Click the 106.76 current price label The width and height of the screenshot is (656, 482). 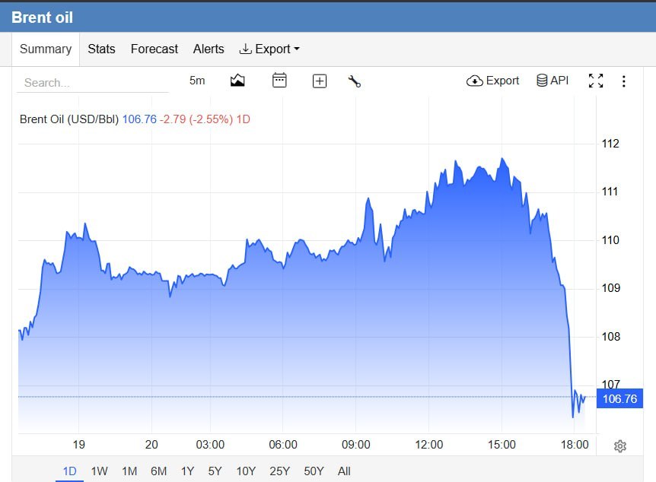[x=619, y=398]
